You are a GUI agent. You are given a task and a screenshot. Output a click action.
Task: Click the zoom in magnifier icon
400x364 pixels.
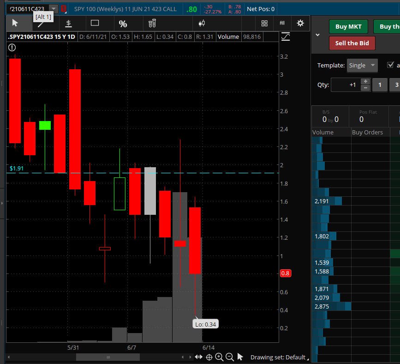pyautogui.click(x=219, y=357)
